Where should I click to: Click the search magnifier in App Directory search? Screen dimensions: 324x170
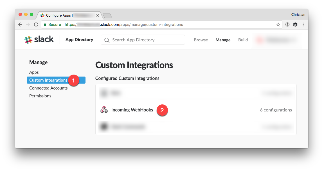107,40
